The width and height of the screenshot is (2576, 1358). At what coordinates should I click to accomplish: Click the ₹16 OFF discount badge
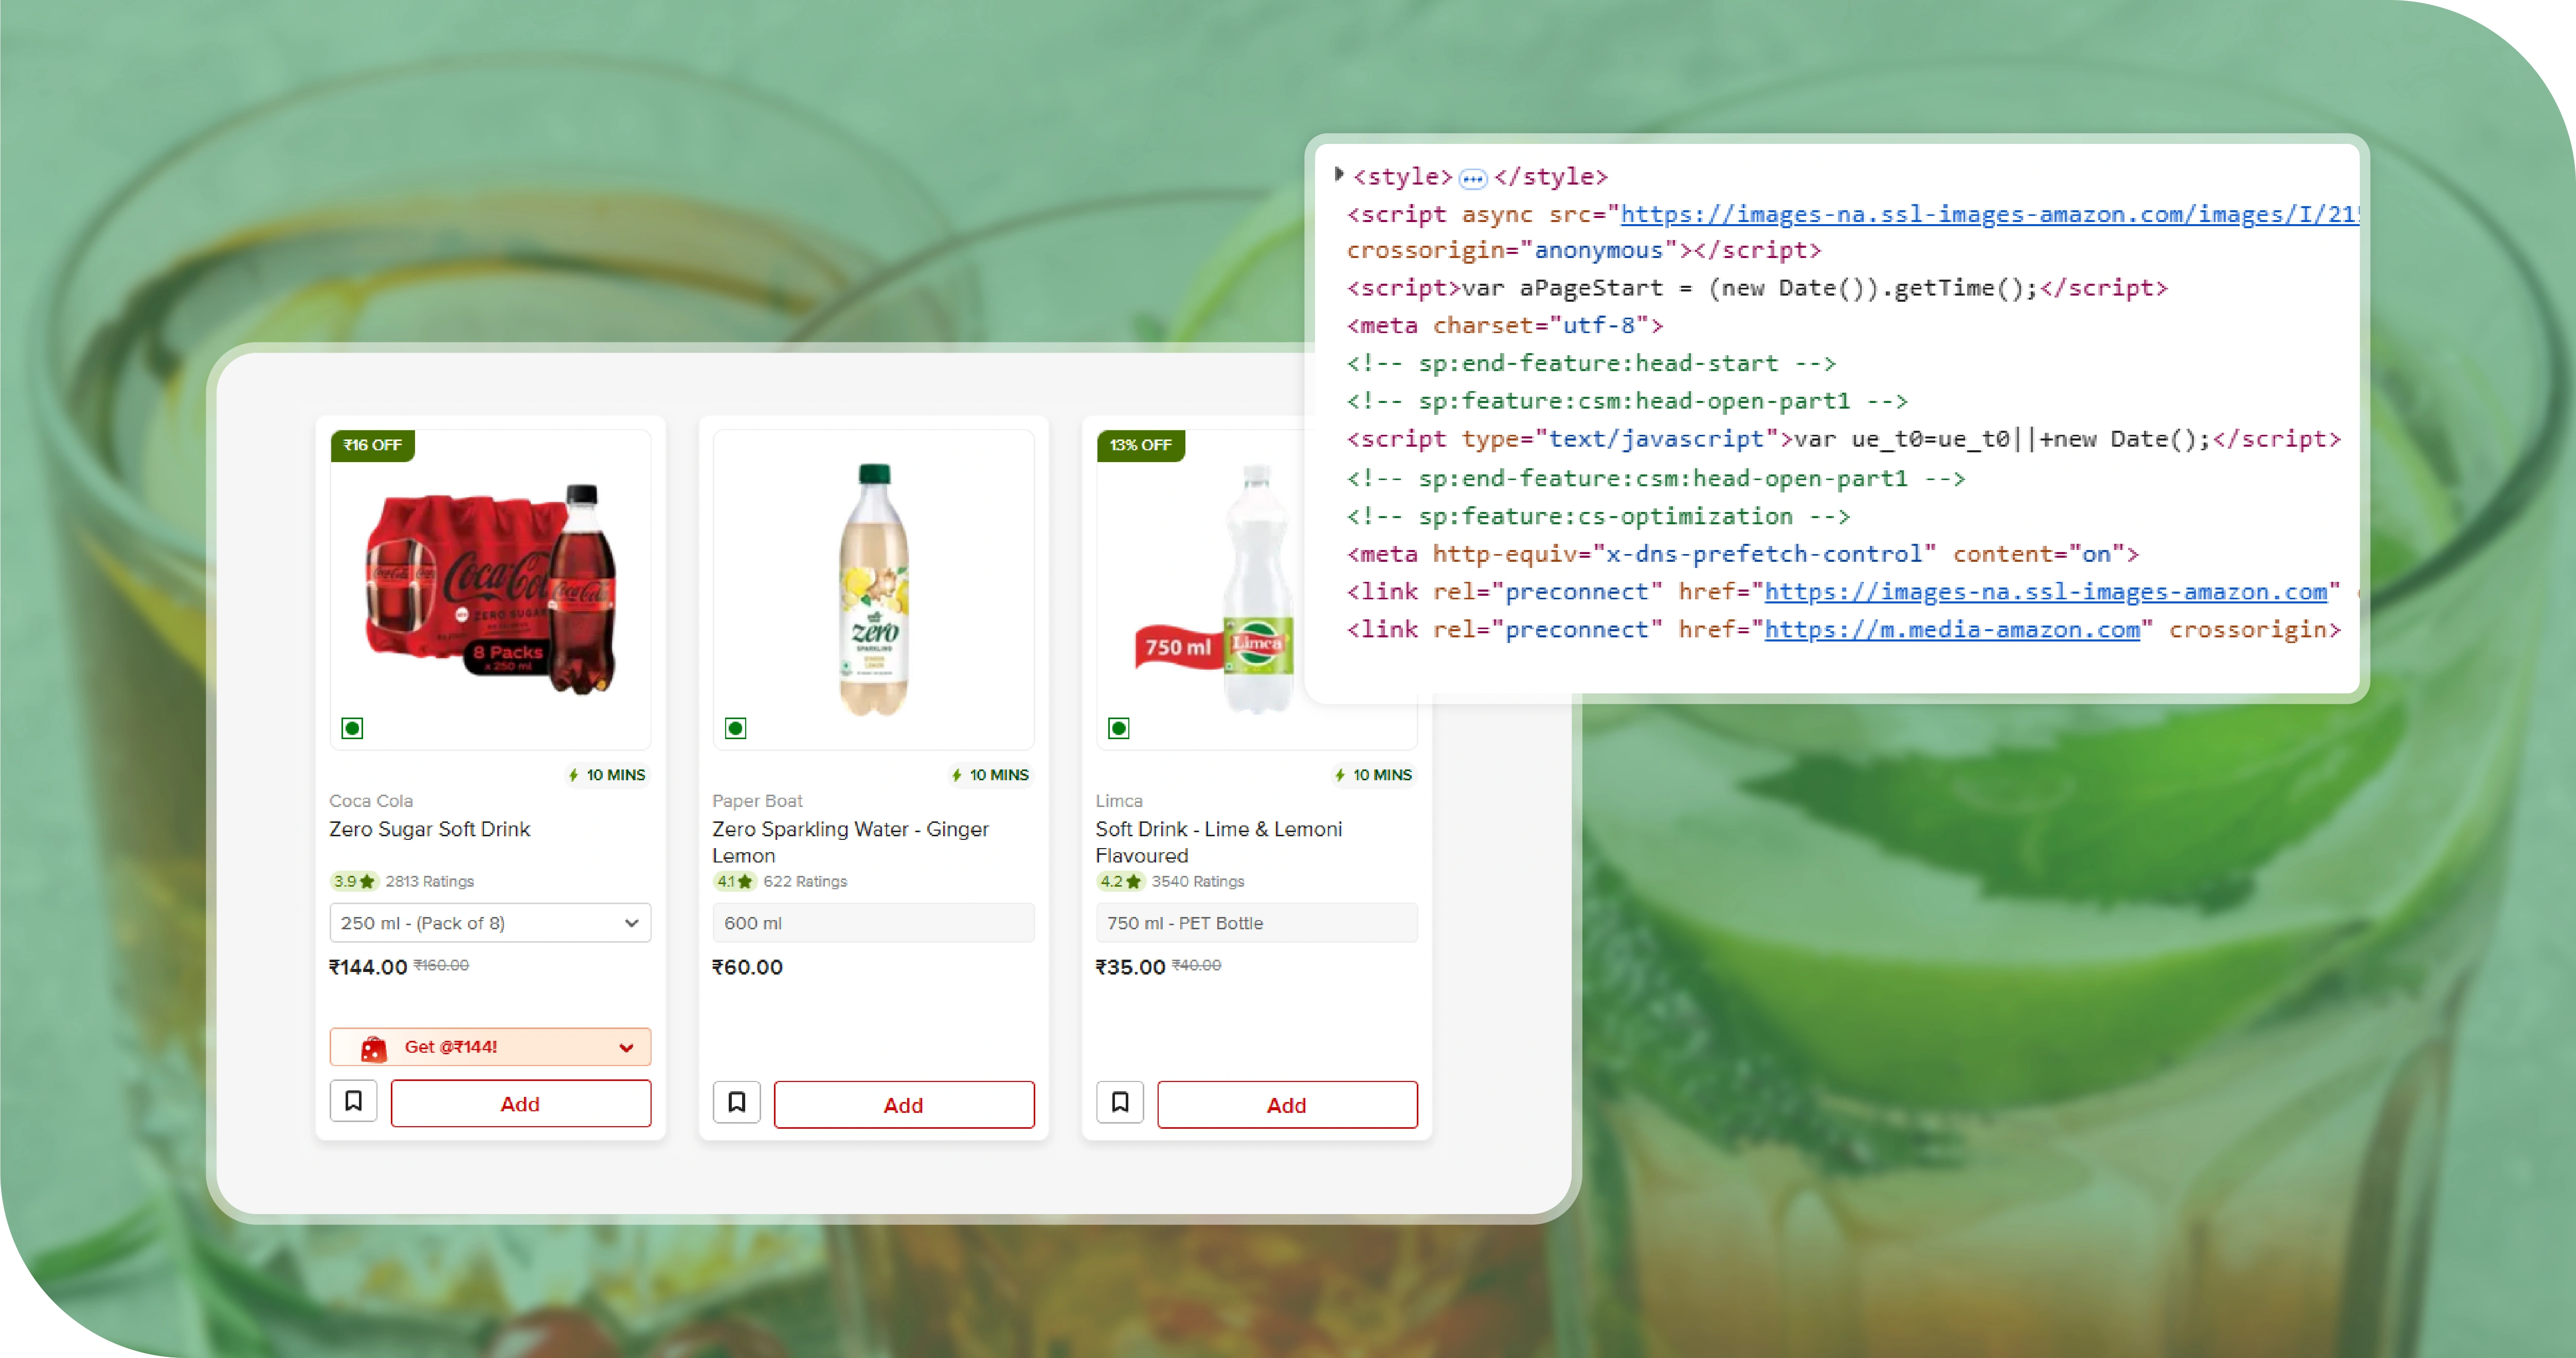click(373, 446)
